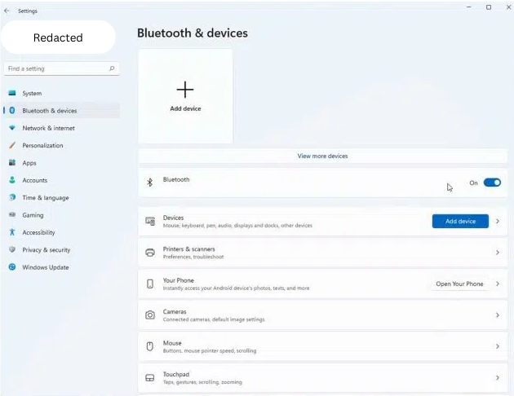Expand the Cameras row chevron

coord(497,315)
